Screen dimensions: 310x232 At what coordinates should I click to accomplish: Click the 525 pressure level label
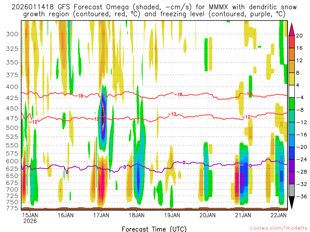pos(12,137)
